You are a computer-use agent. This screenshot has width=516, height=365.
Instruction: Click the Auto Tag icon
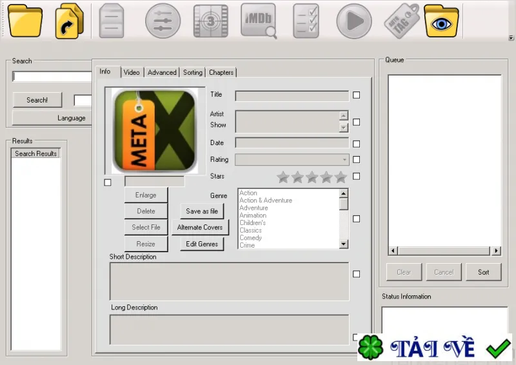(402, 21)
